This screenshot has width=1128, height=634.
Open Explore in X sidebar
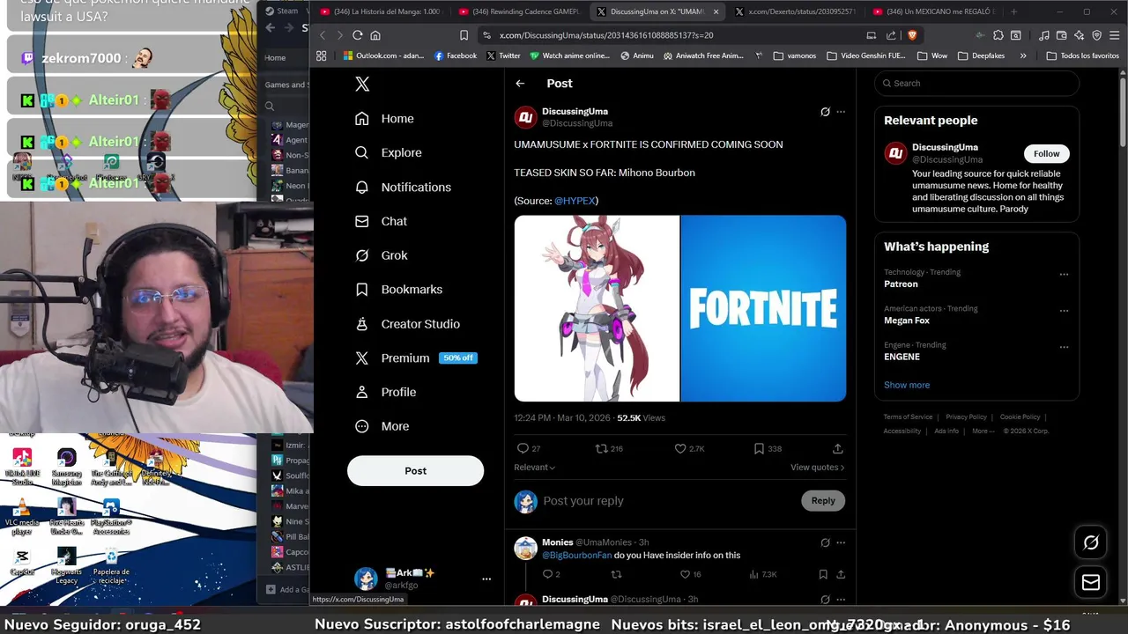click(x=388, y=153)
